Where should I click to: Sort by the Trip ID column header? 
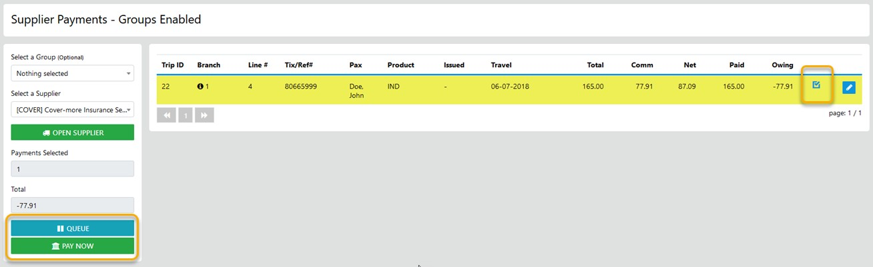[172, 65]
